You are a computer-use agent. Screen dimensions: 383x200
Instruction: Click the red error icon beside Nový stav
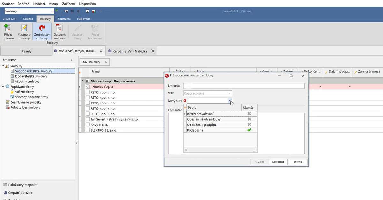pyautogui.click(x=185, y=101)
